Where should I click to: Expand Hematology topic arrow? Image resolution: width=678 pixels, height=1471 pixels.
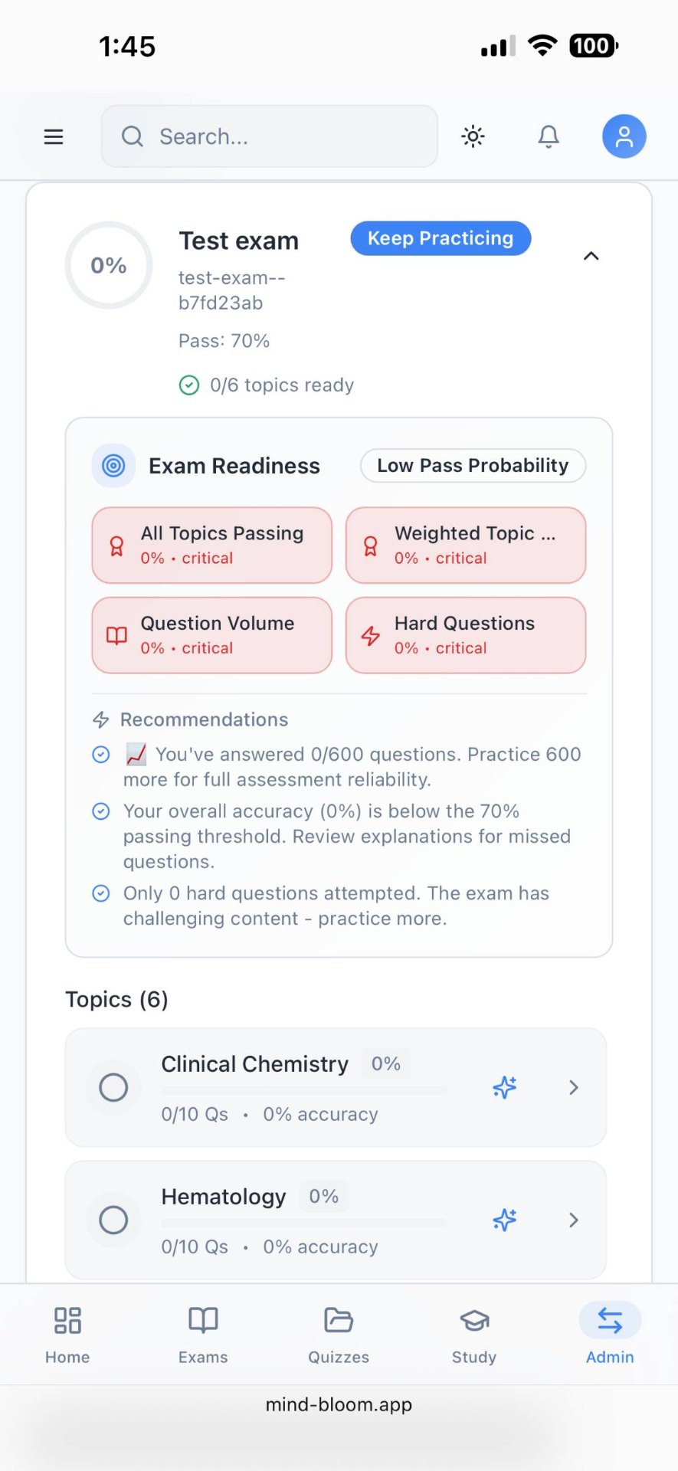(574, 1220)
